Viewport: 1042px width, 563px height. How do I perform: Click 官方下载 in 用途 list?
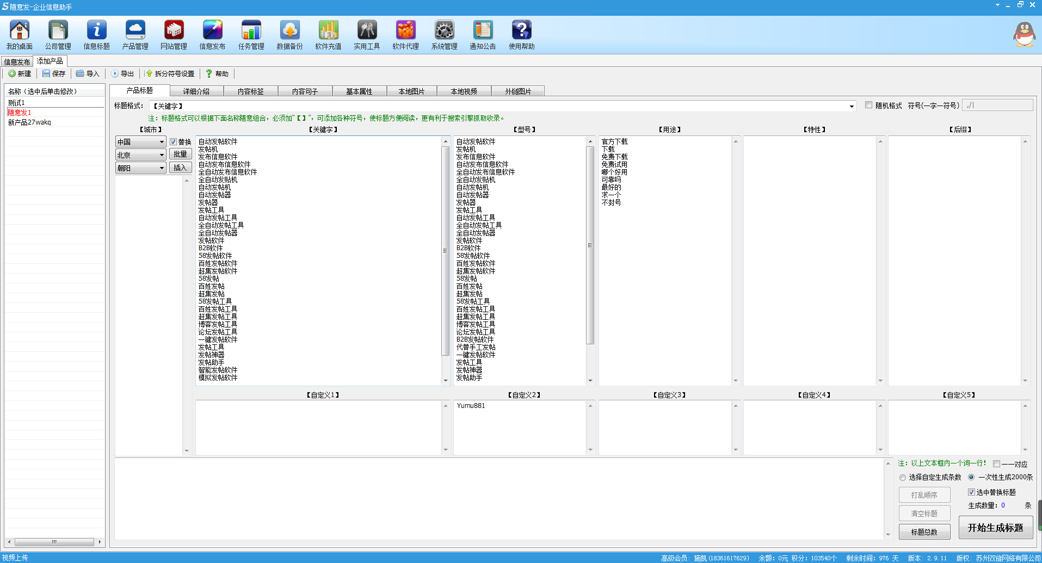pos(614,141)
